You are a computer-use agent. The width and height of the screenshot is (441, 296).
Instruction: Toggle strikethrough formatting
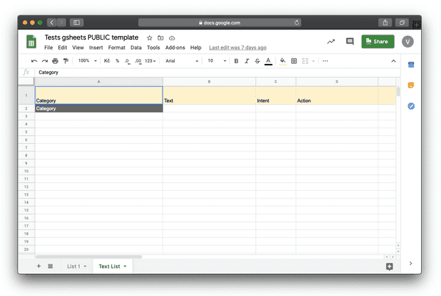coord(257,61)
